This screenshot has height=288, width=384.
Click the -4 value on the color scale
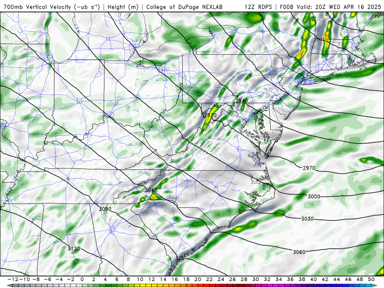[59, 279]
